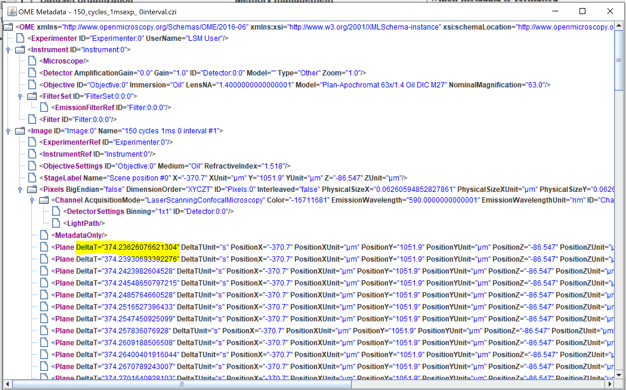Select the Image node folder icon
Screen dimensions: 626x390
click(20, 131)
